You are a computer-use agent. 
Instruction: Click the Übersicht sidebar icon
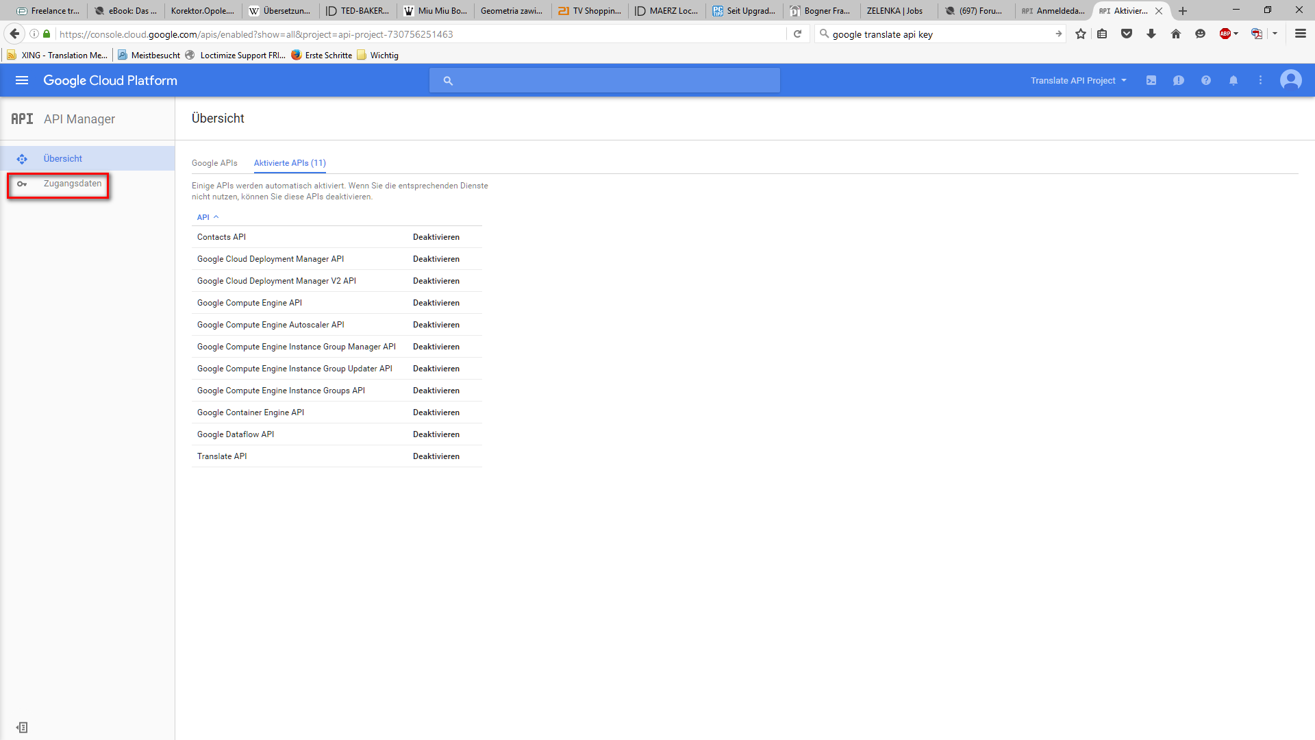pyautogui.click(x=22, y=159)
